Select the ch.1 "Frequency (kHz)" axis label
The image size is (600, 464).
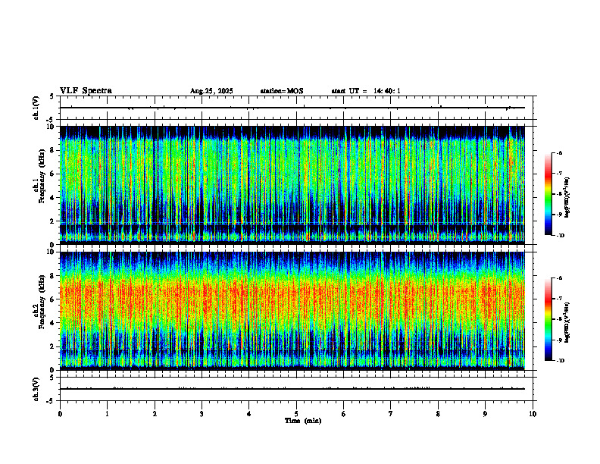(42, 177)
